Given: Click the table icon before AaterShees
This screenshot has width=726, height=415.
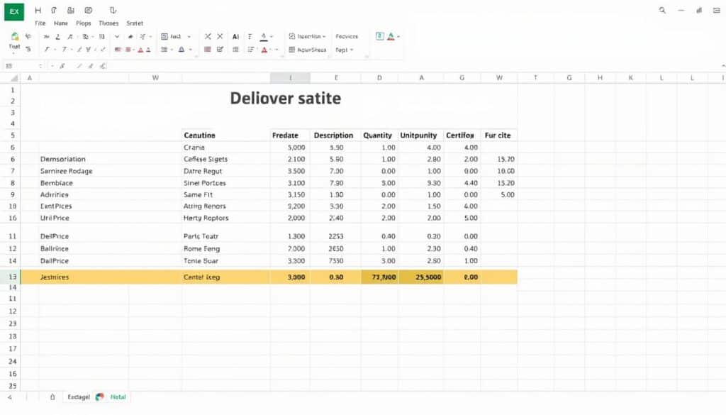Looking at the screenshot, I should pyautogui.click(x=291, y=50).
